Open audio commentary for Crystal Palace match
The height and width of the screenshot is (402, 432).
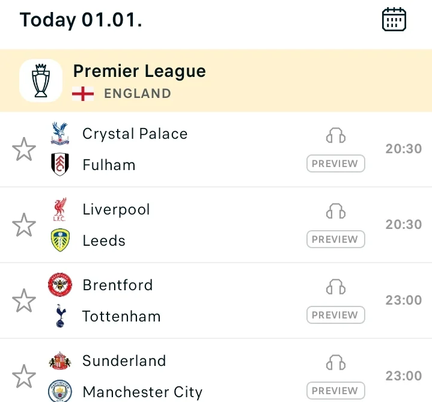click(x=336, y=136)
